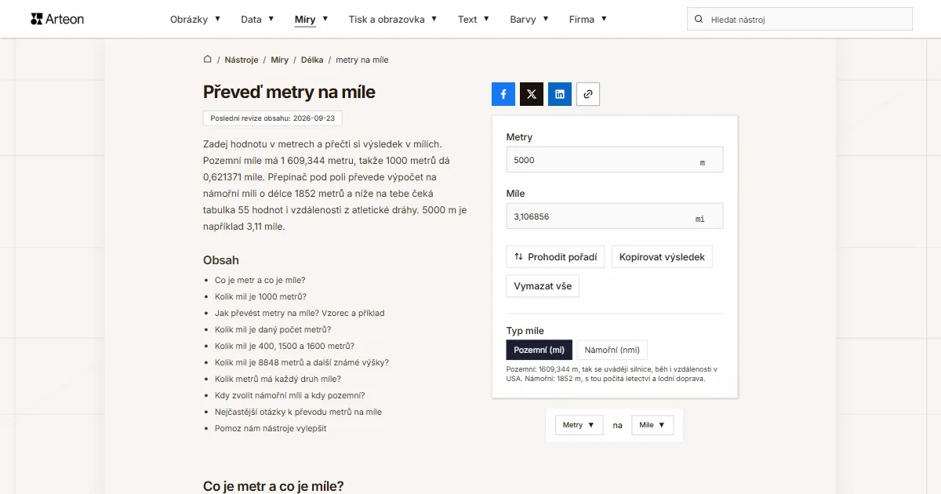Image resolution: width=941 pixels, height=494 pixels.
Task: Share page on LinkedIn
Action: click(x=560, y=94)
